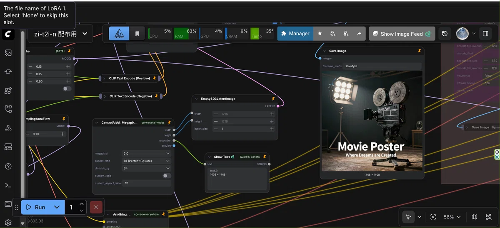This screenshot has height=228, width=500.
Task: Toggle the minimap icon
Action: pyautogui.click(x=474, y=217)
